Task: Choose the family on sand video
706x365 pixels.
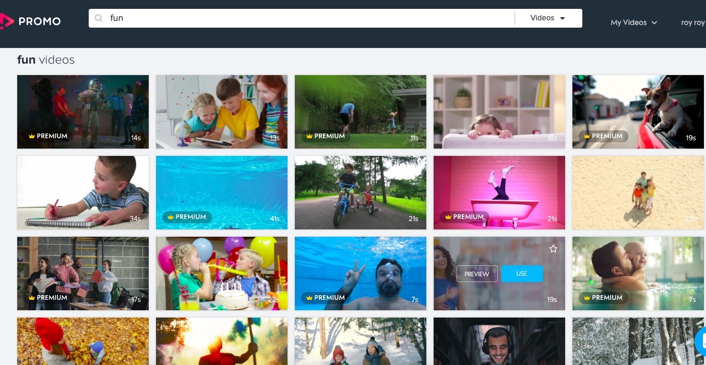Action: coord(638,192)
